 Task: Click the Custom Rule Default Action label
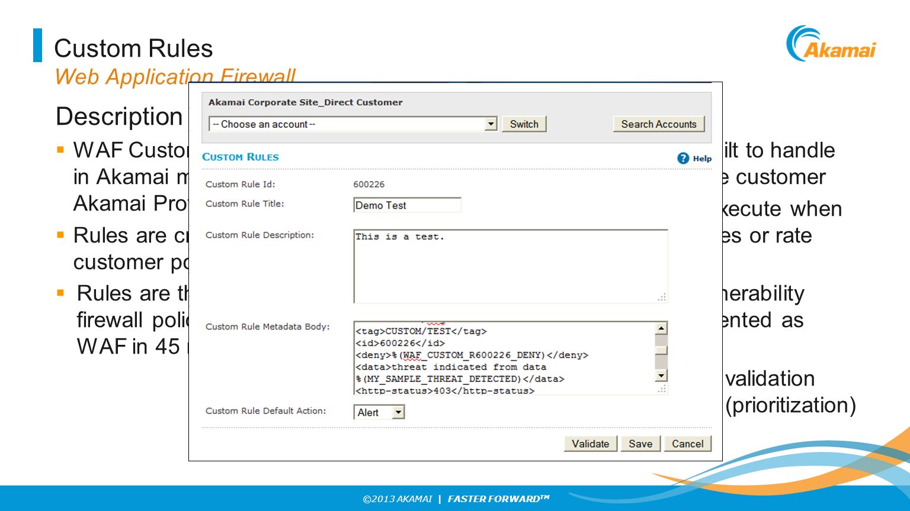[265, 410]
